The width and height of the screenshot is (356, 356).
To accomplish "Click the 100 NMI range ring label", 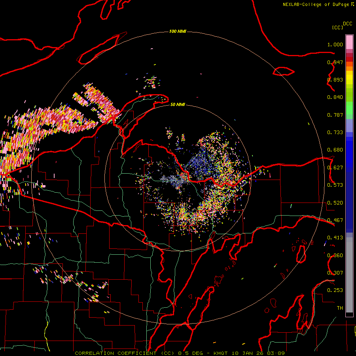I will pos(178,31).
